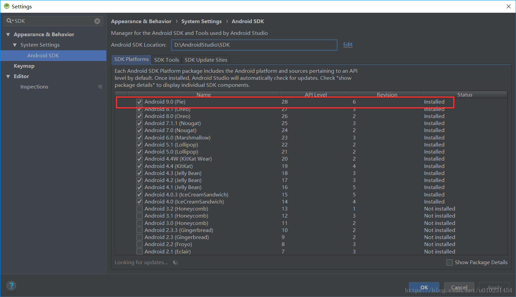Clear the SDK search field using the X icon
The height and width of the screenshot is (297, 516).
coord(97,21)
